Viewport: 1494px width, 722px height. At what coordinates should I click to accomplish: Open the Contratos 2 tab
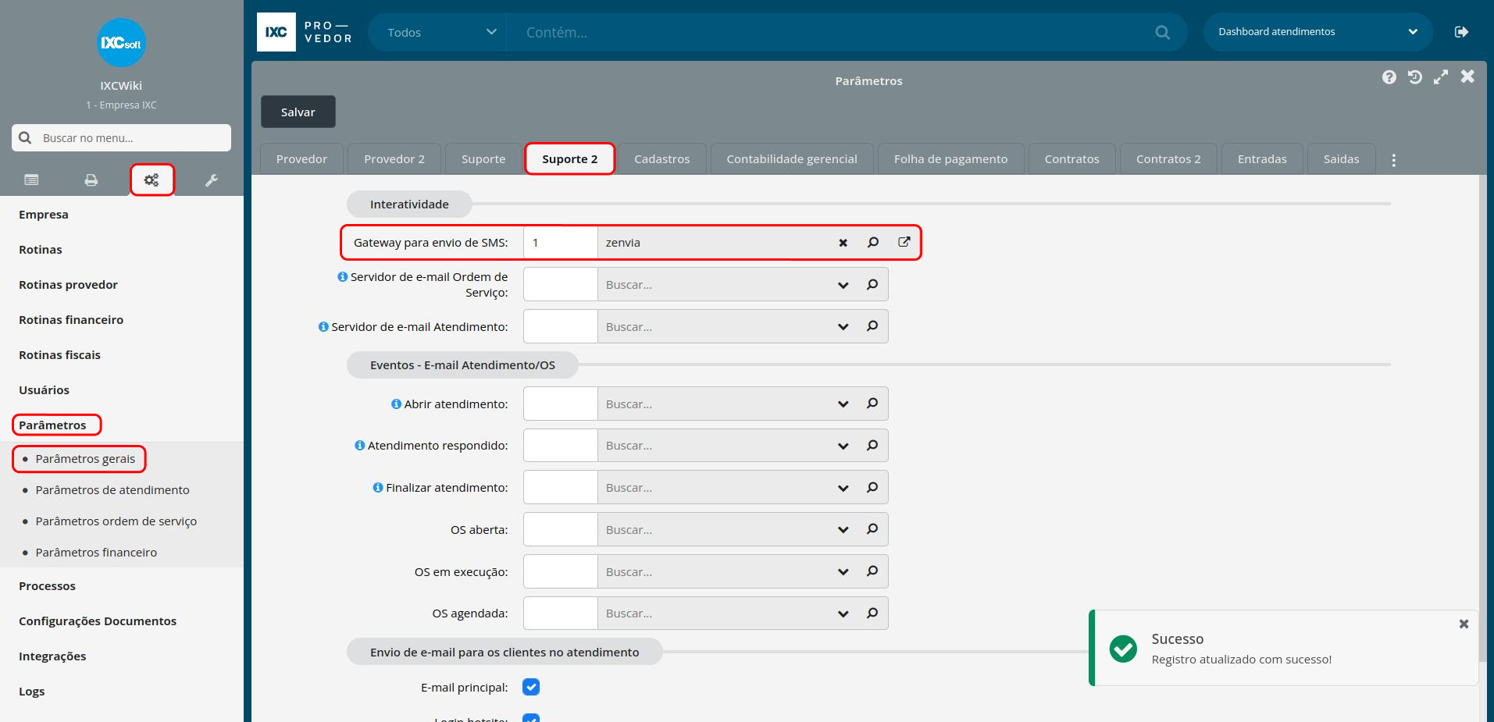point(1168,159)
